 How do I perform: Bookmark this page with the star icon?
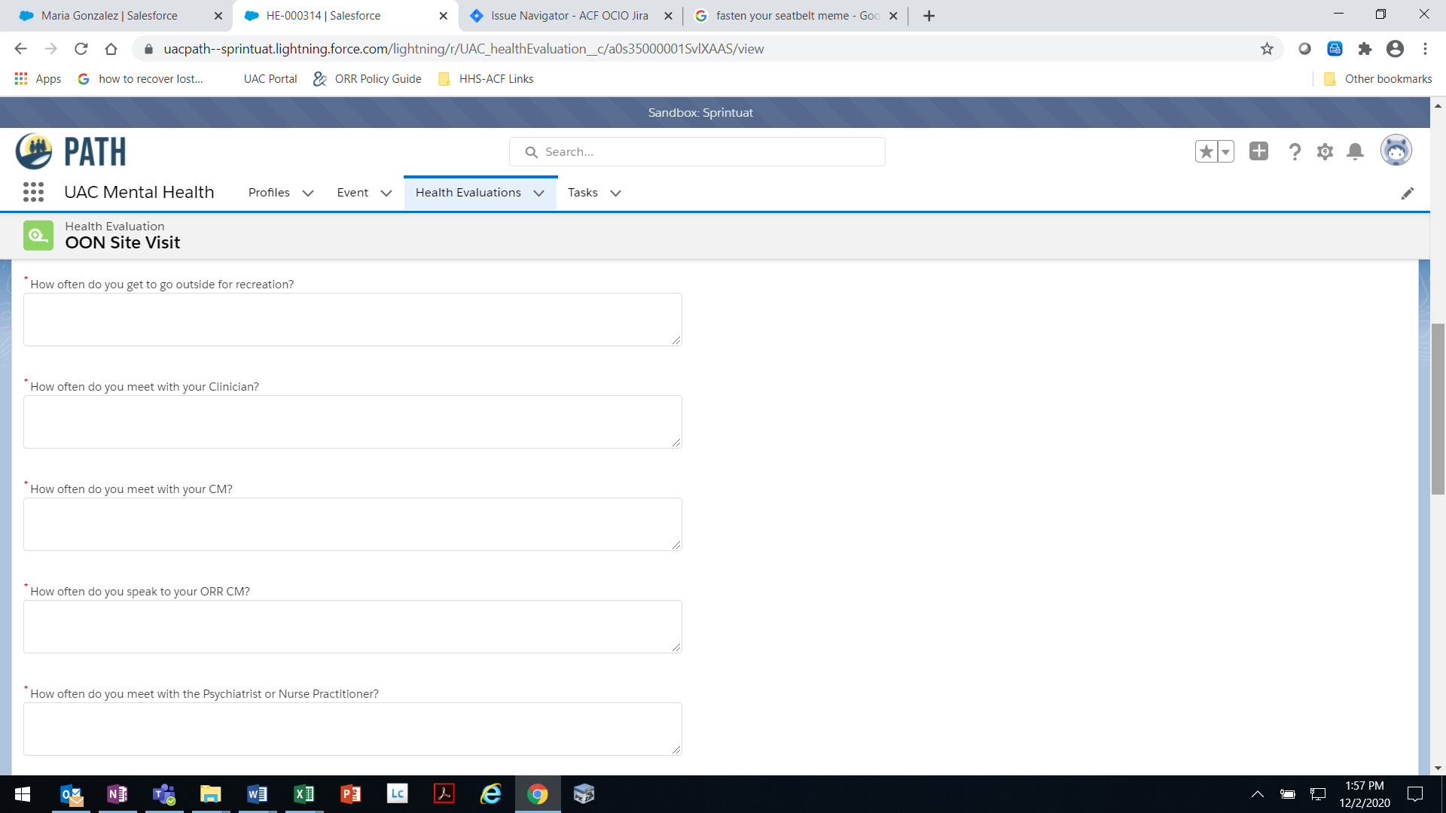point(1267,49)
